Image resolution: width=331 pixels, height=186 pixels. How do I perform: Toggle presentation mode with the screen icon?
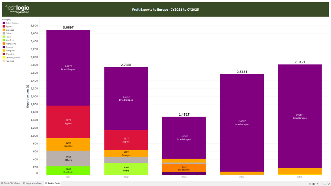[x=329, y=184]
